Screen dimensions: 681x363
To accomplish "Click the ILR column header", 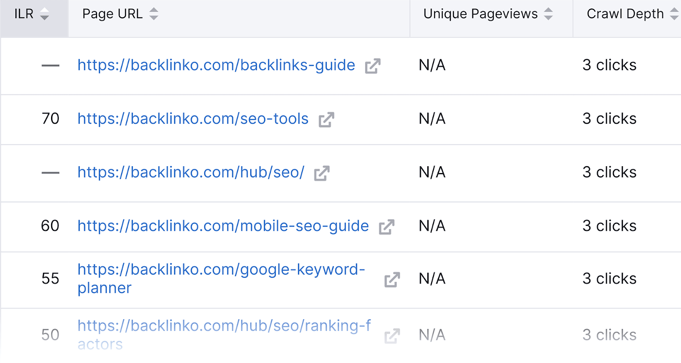I will tap(24, 14).
